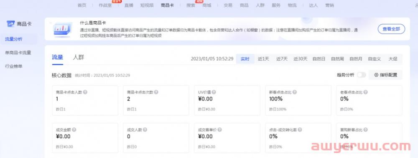
Task: Click the timestamp 2023/01/05 10:52:29 beside 实时
Action: (212, 59)
